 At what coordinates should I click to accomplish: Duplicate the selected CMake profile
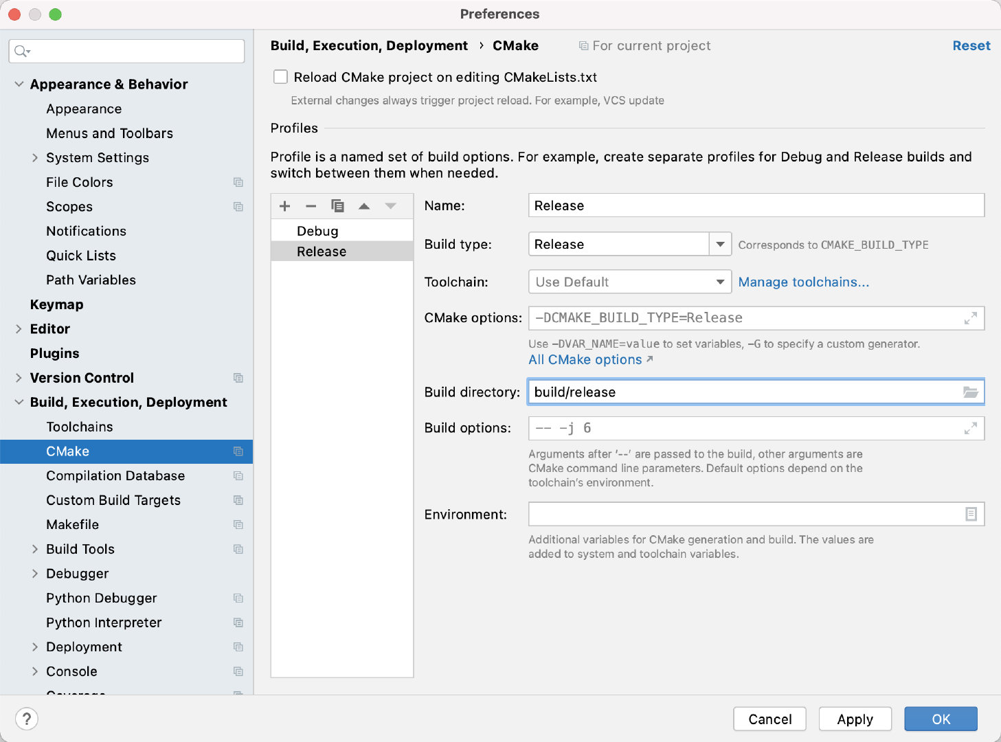tap(337, 205)
